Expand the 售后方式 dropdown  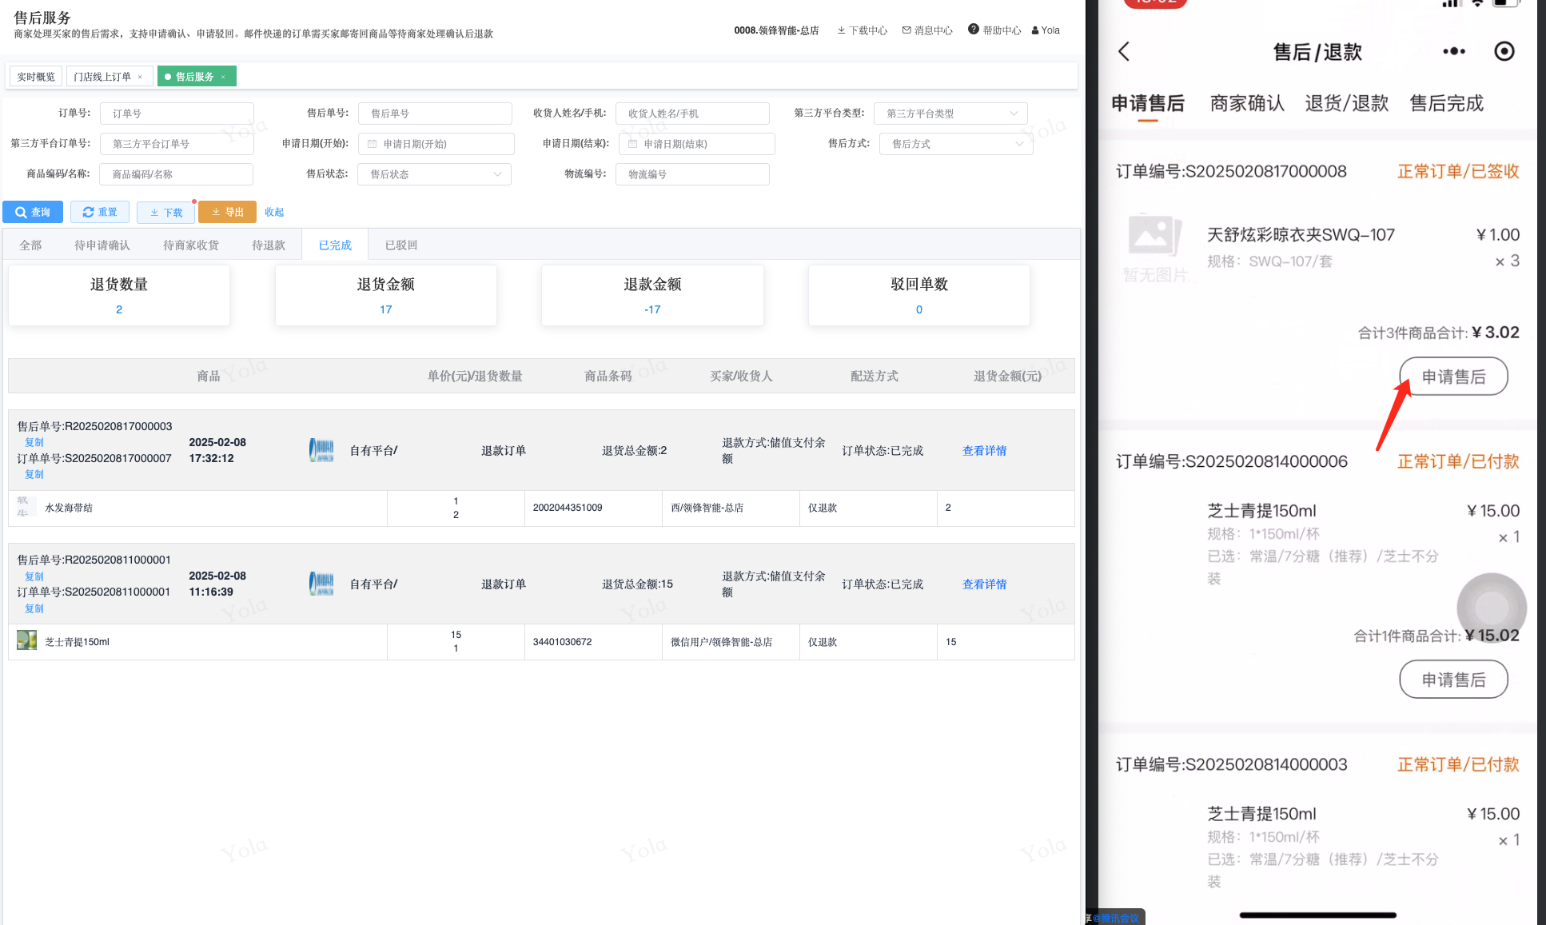(x=956, y=144)
